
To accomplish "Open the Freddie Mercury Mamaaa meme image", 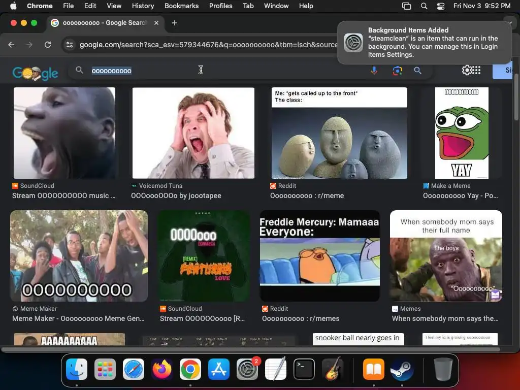I will tap(320, 256).
